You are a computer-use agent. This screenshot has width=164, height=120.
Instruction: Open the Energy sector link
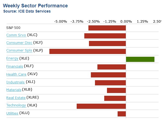[12, 58]
